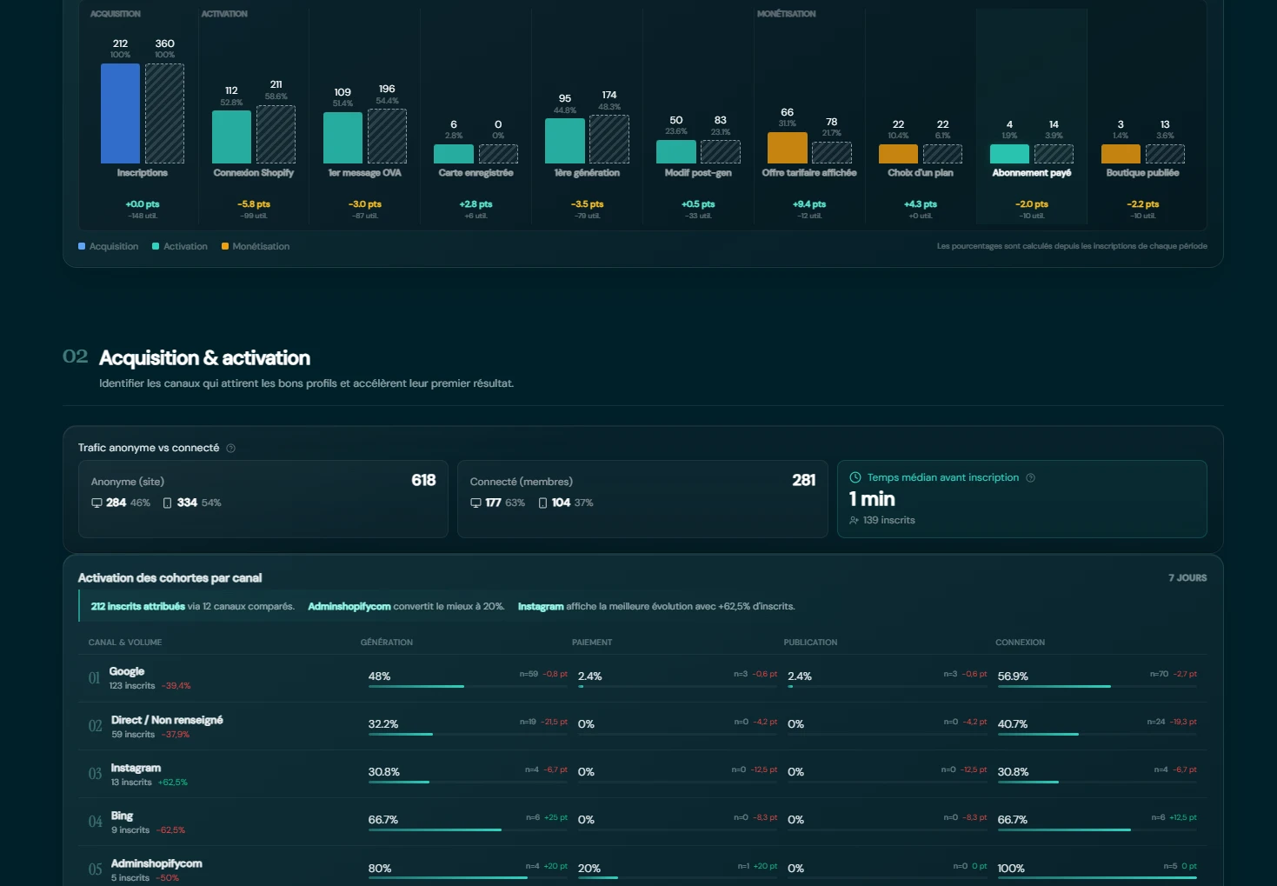Click Google row Génération 48% progress bar

468,687
